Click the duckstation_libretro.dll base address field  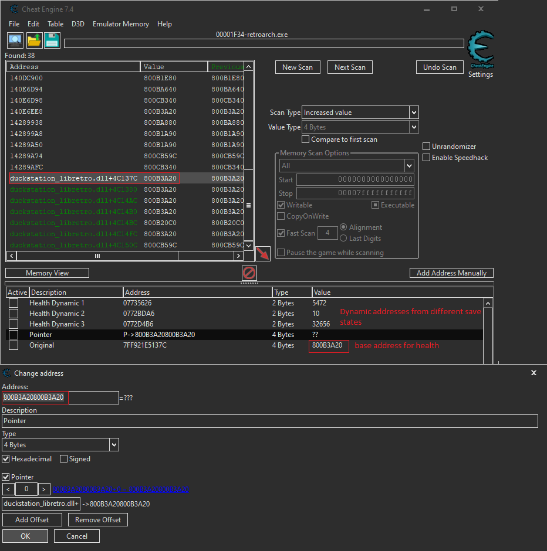[x=41, y=504]
